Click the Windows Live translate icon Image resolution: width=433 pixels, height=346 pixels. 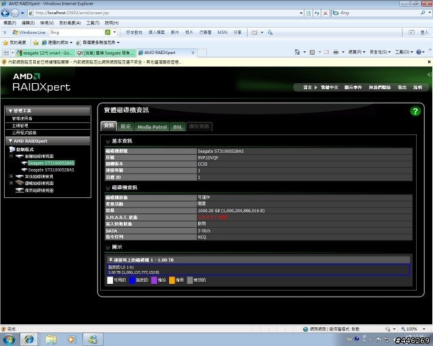coord(270,32)
